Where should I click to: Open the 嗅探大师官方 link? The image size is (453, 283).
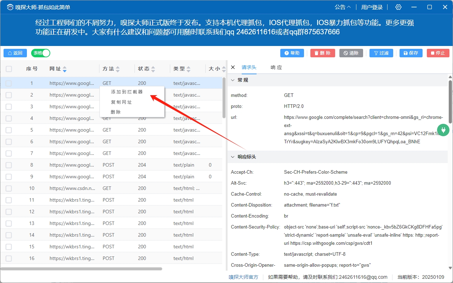[243, 277]
